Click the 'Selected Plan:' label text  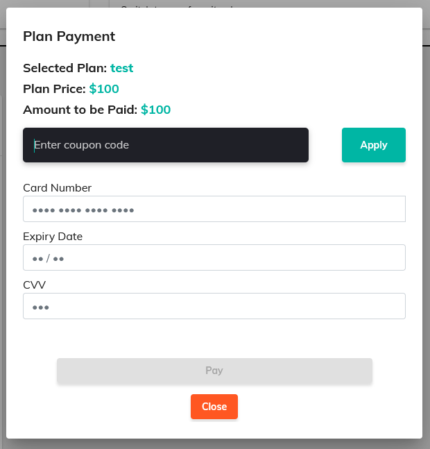(64, 68)
